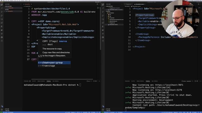Screen dimensions: 202x113
Task: Collapse Open Editors section in left Explorer
Action: click(x=8, y=6)
